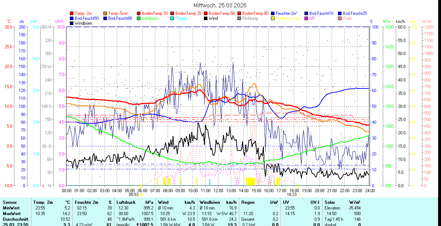Screen dimensions: 441x226
Task: Click the dark Windböen legend square
Action: point(72,23)
